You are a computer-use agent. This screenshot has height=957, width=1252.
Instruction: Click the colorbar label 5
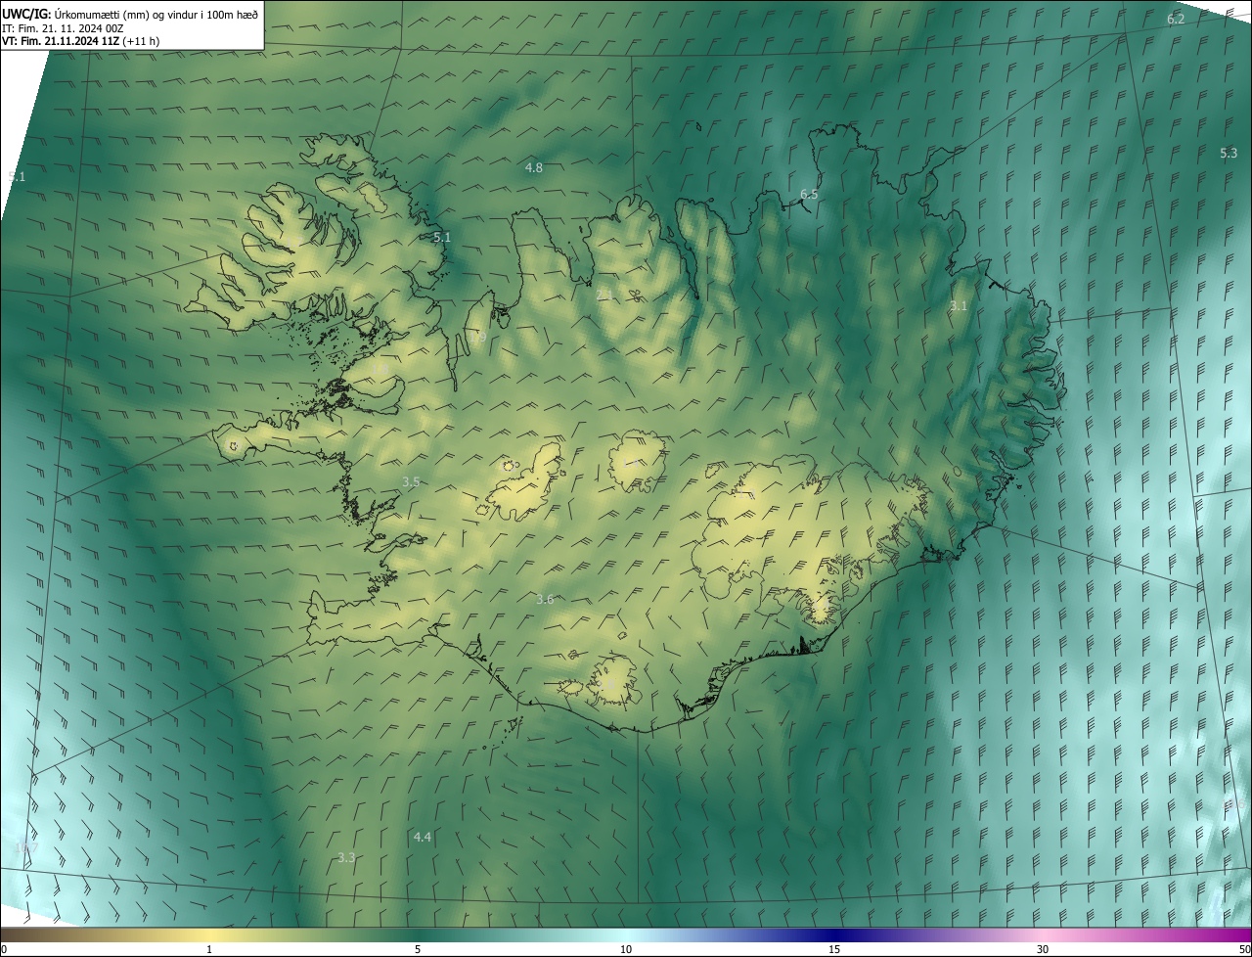418,949
